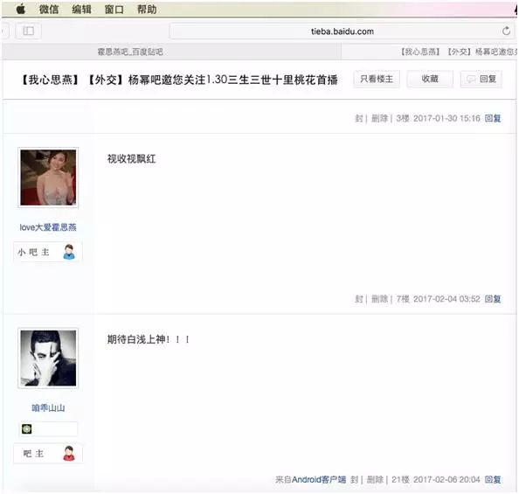The width and height of the screenshot is (519, 494).
Task: Click 封 on the 3楼 post
Action: (359, 118)
